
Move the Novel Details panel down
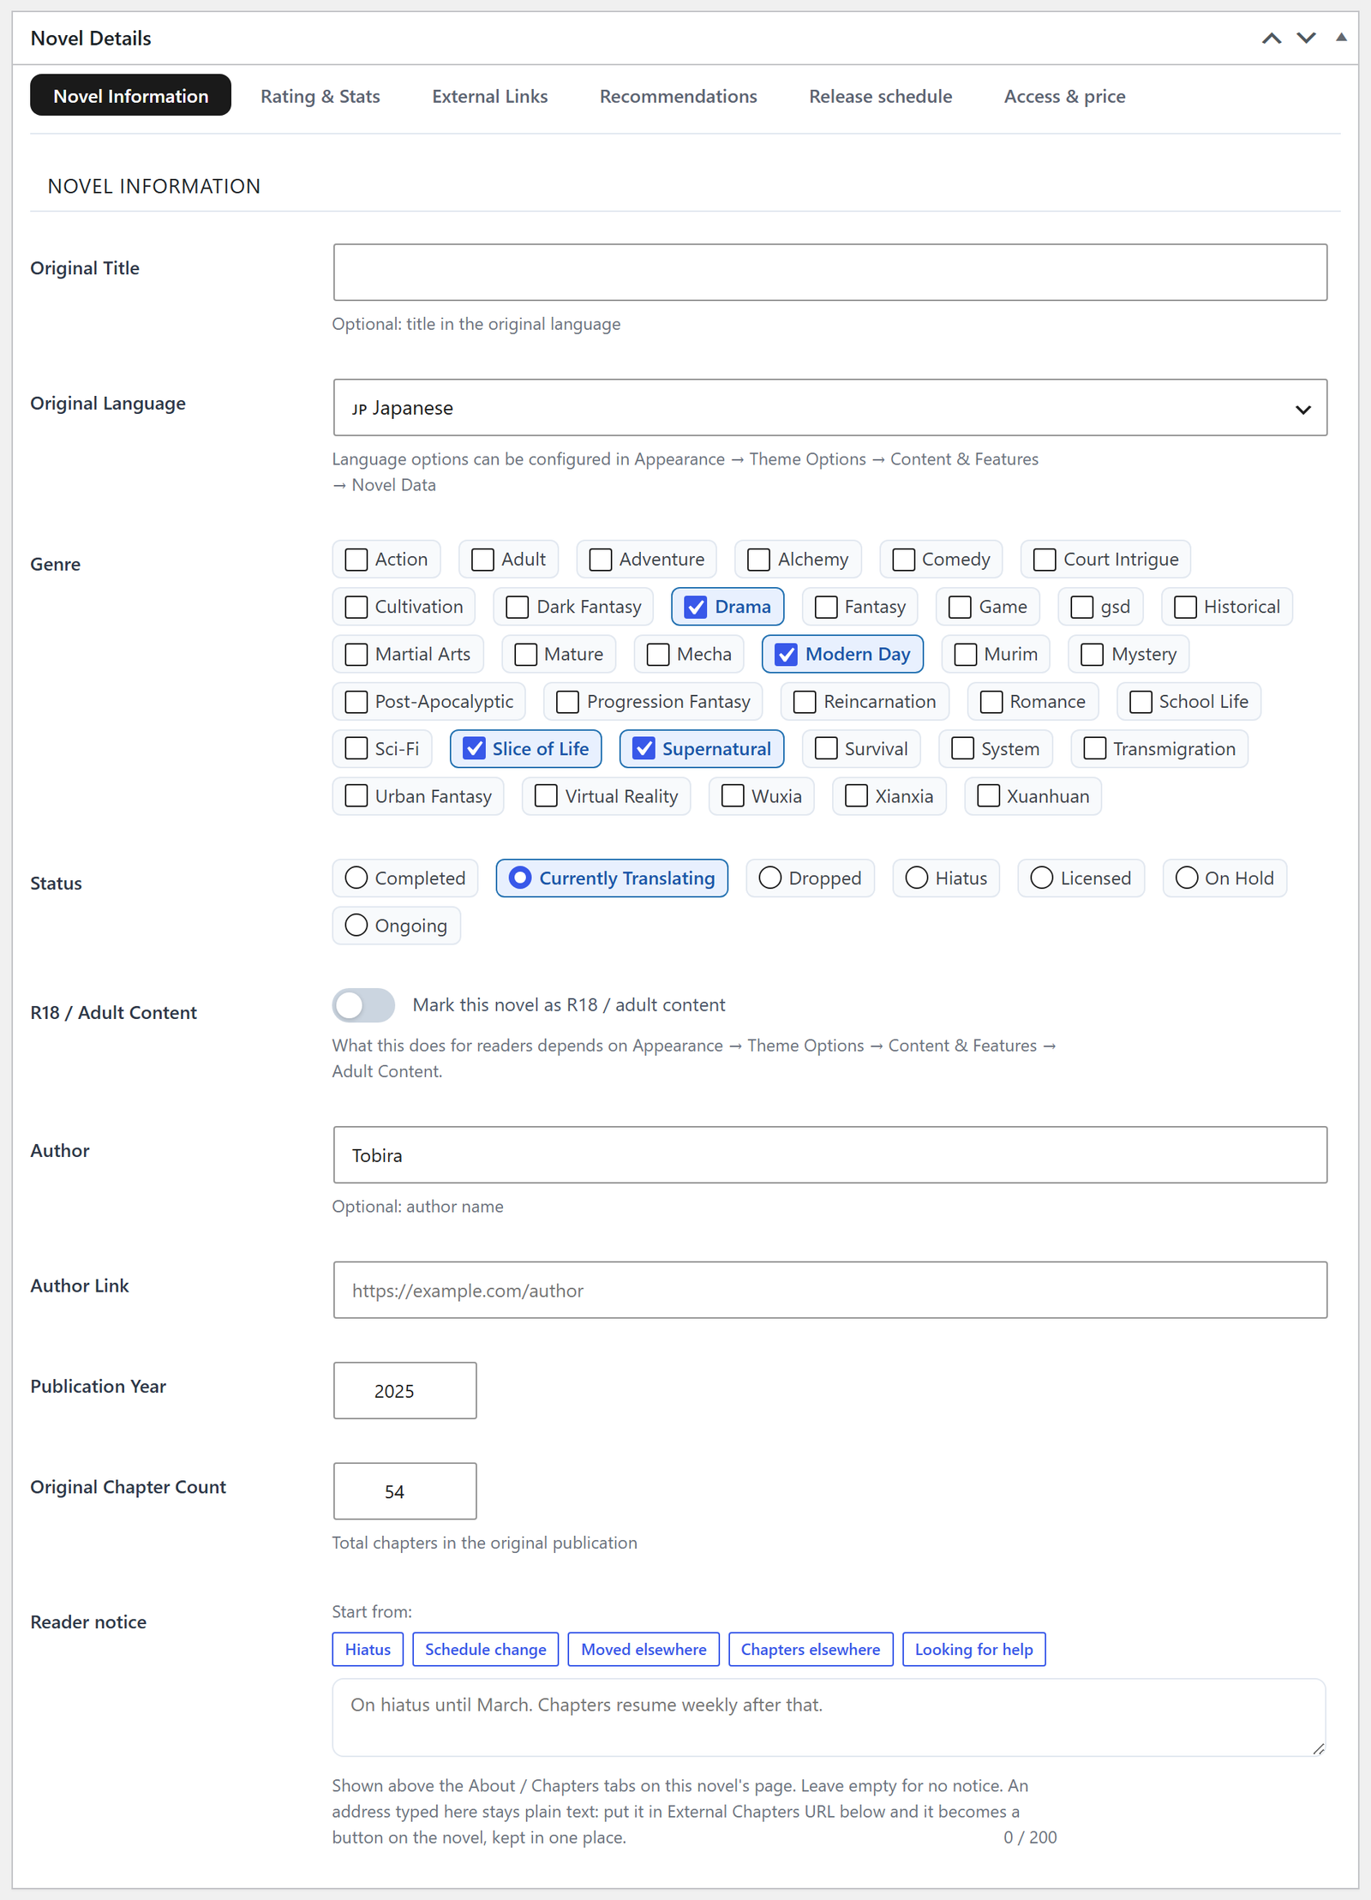point(1306,38)
